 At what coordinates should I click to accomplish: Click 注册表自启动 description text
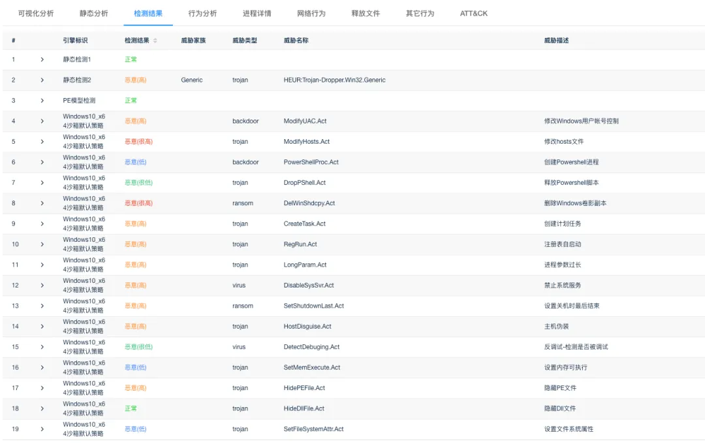563,244
